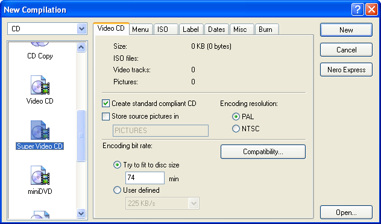
Task: Click the compilation list vertical scrollbar thumb
Action: point(81,136)
